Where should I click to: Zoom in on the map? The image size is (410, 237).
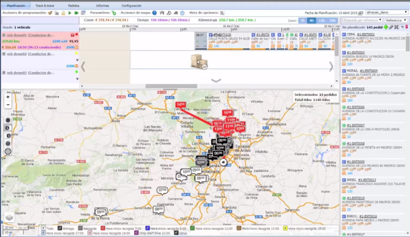(8, 97)
